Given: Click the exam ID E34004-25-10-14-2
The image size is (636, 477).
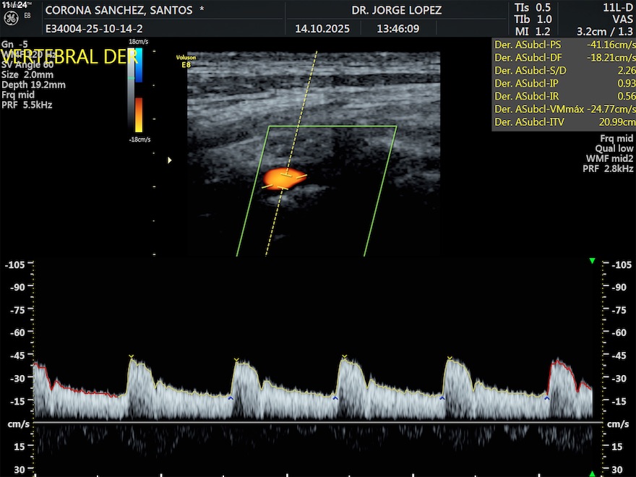Looking at the screenshot, I should coord(94,29).
